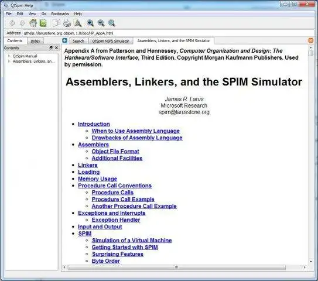
Task: Click the Back arrow toolbar icon
Action: coord(12,23)
